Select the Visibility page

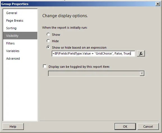pyautogui.click(x=20, y=36)
